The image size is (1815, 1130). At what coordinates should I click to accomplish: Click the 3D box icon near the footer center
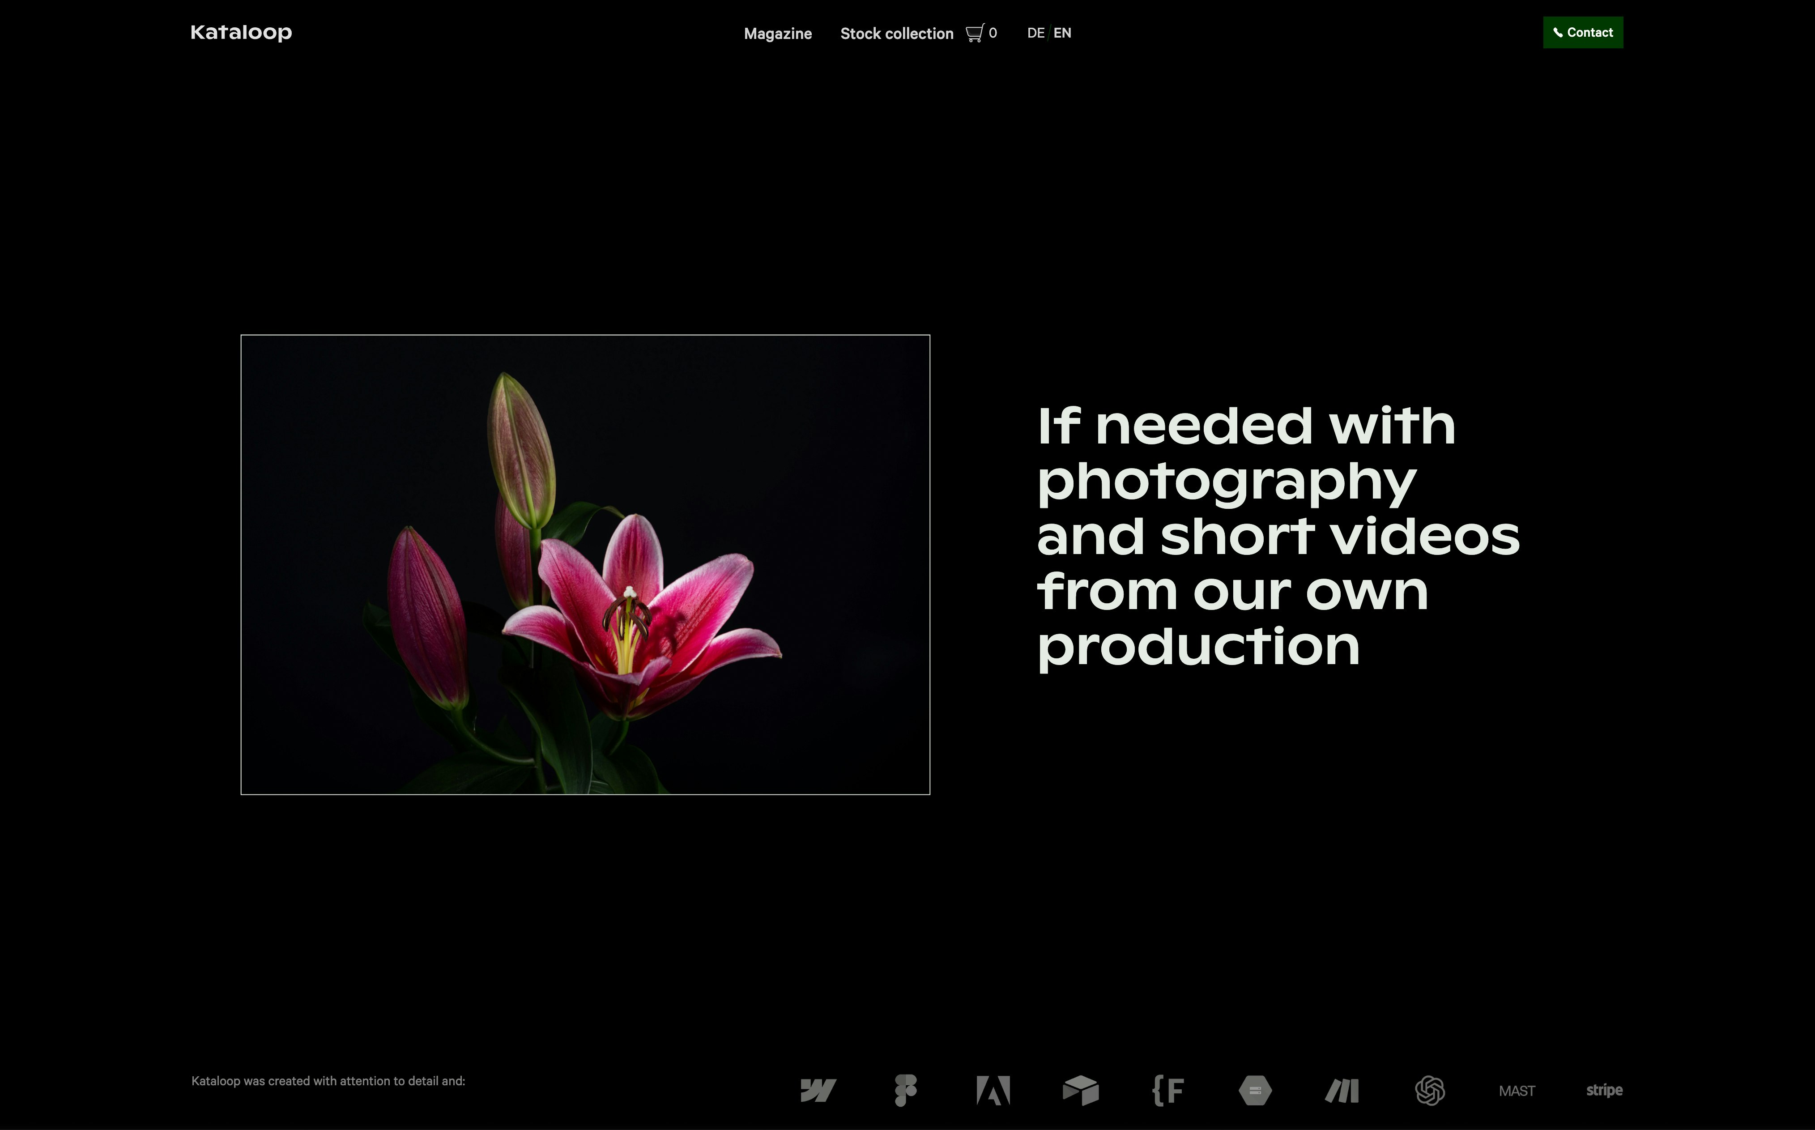pyautogui.click(x=1081, y=1090)
